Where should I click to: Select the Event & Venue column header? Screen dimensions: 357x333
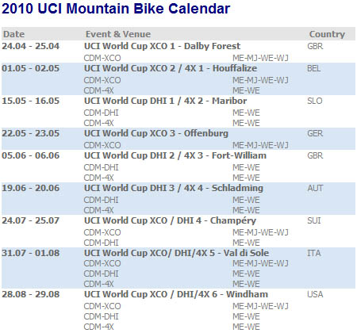(118, 34)
